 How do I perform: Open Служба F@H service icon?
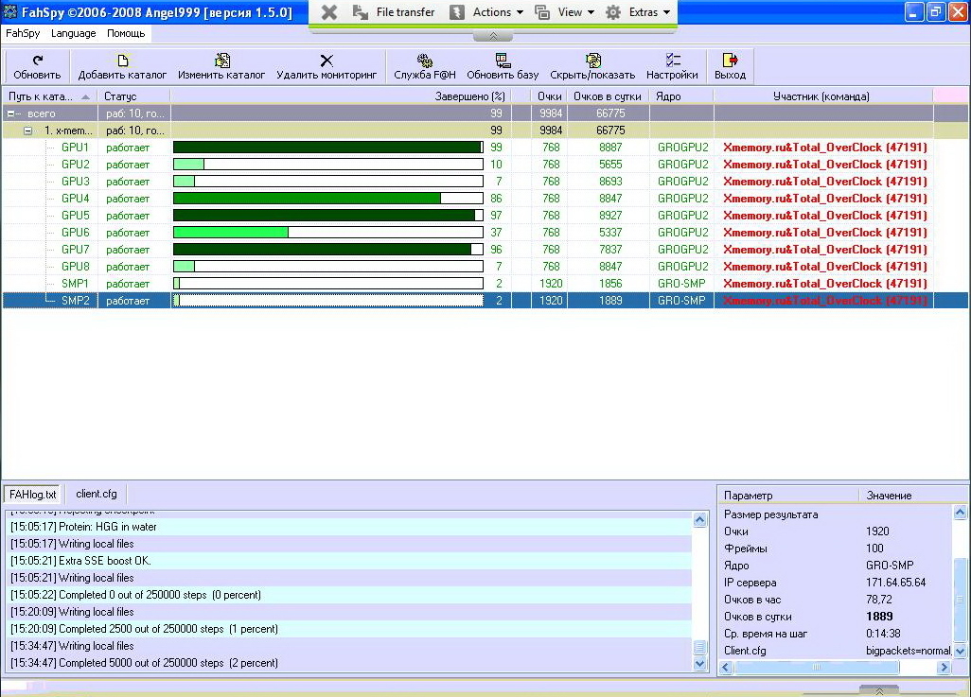click(x=425, y=61)
